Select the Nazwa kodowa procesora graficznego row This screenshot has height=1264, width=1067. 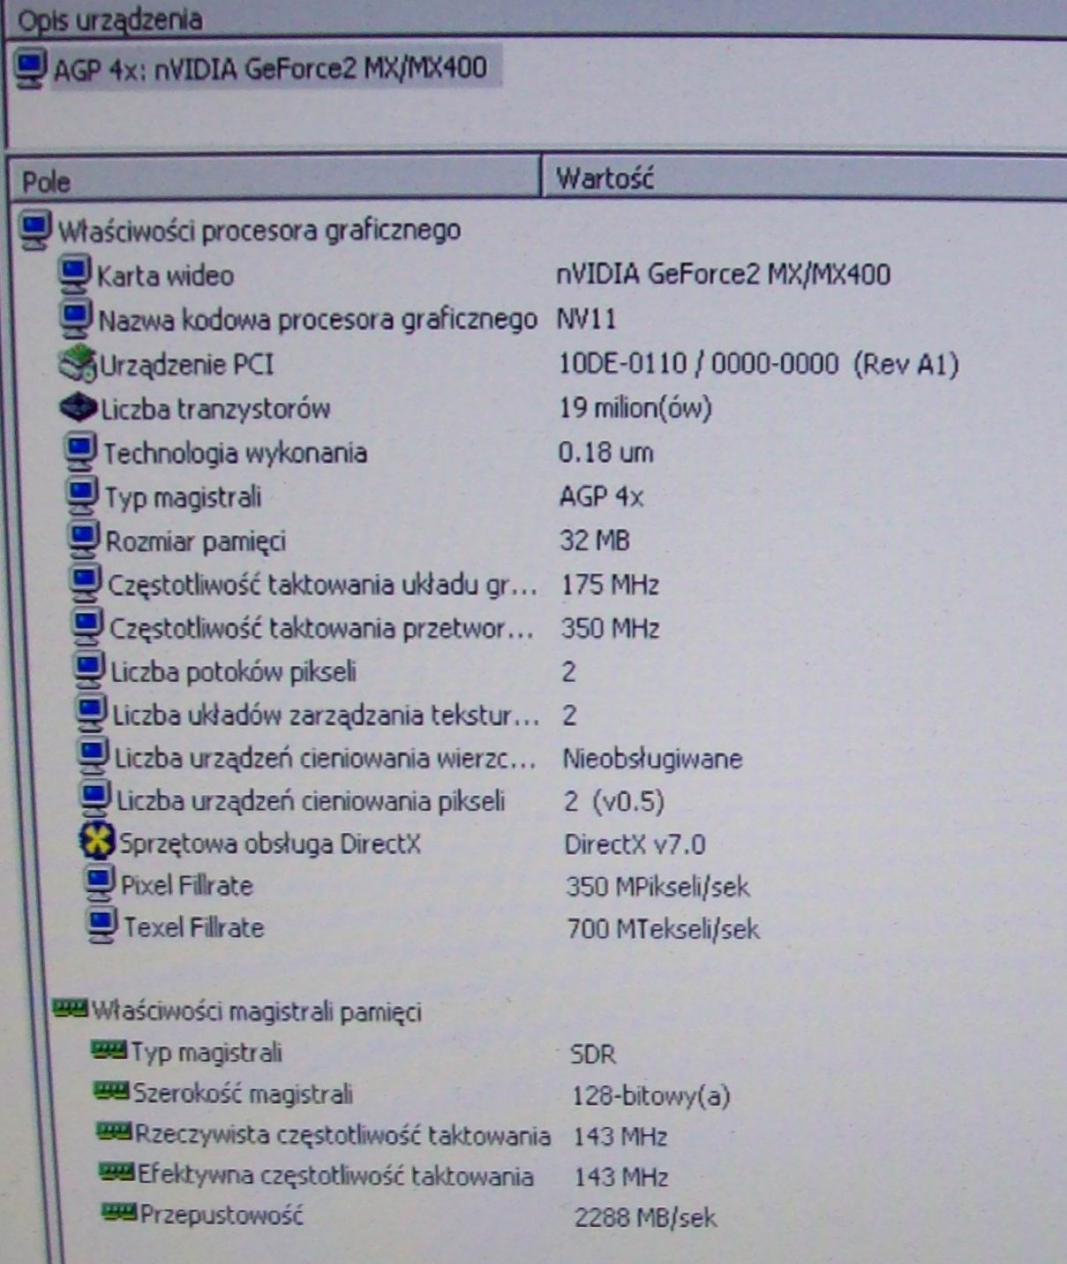(x=318, y=320)
